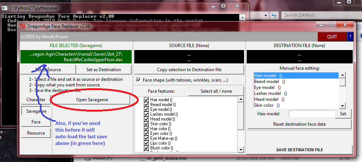Screen dimensions: 362x162
Task: Uncheck Lashes model feature checkbox
Action: pyautogui.click(x=146, y=114)
